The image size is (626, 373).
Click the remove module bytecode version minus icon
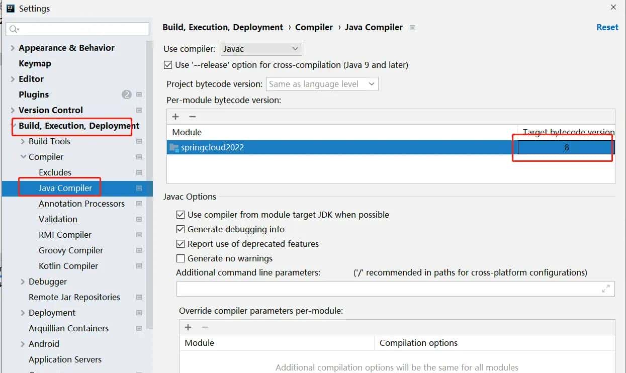192,117
